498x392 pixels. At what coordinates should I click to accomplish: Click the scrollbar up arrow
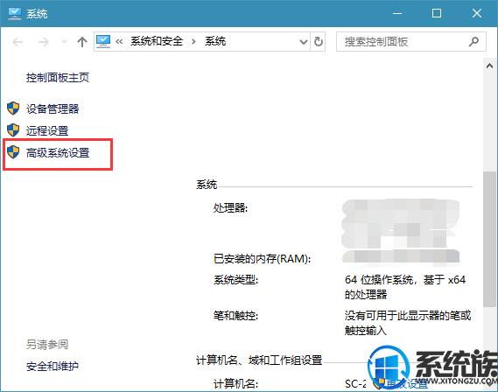coord(489,66)
